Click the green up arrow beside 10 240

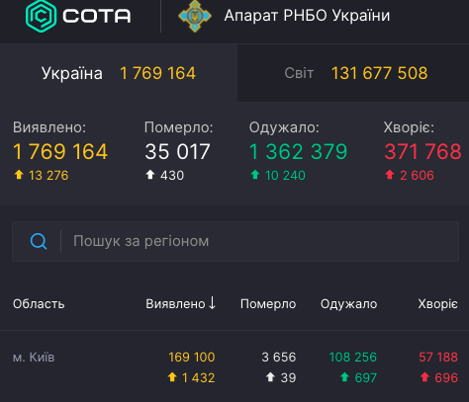pos(255,175)
